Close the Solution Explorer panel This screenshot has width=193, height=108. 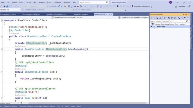(x=188, y=14)
